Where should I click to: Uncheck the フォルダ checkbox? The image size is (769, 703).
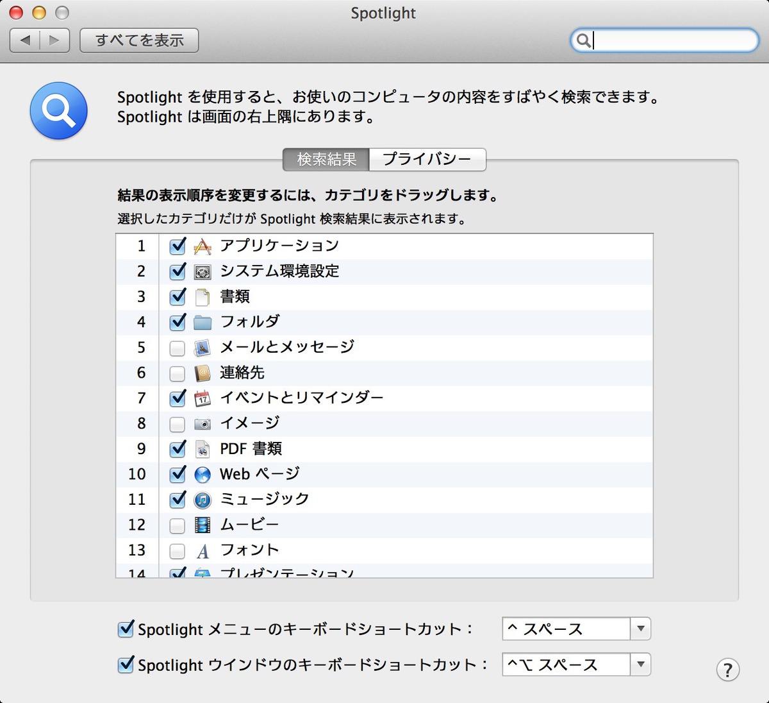point(178,322)
